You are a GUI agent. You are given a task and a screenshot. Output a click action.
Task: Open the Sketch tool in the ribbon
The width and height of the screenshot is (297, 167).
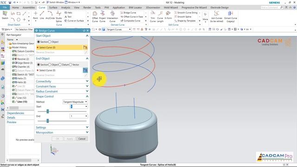pos(5,15)
